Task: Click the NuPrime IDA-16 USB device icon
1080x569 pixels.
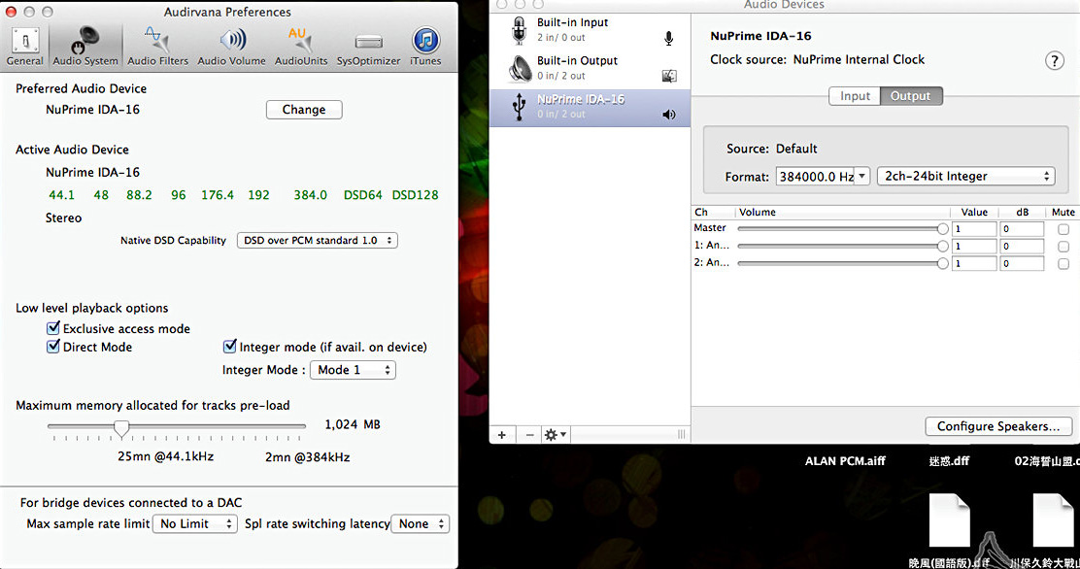Action: point(520,107)
